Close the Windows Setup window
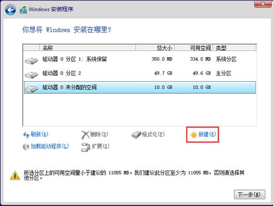 [263, 4]
